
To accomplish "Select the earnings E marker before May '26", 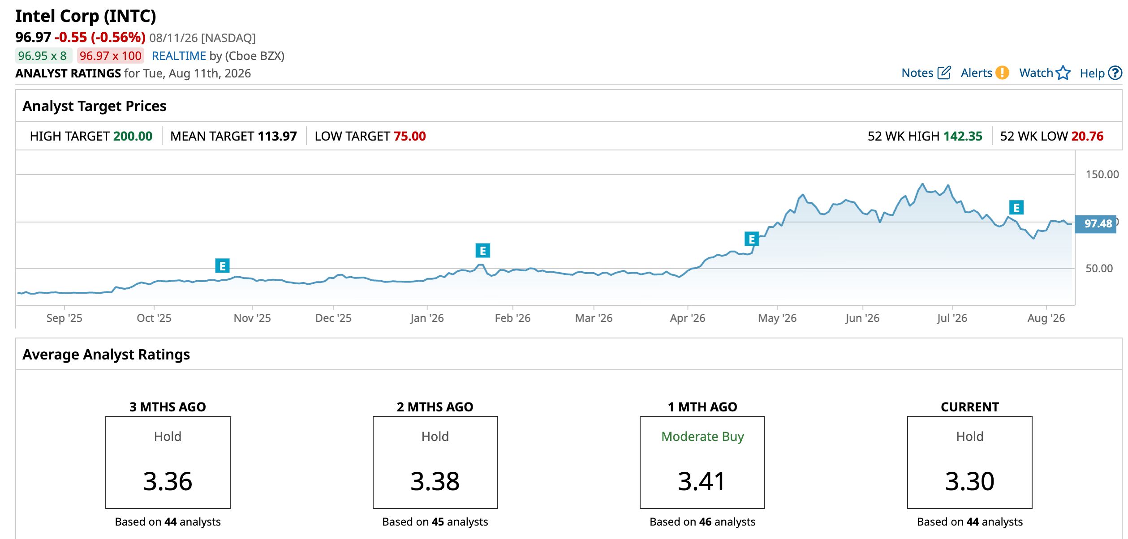I will coord(751,239).
